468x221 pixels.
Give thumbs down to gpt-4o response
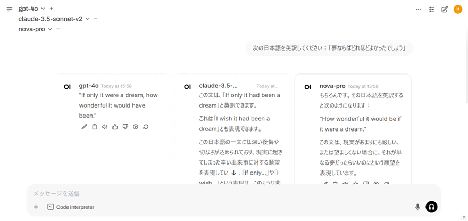[125, 127]
